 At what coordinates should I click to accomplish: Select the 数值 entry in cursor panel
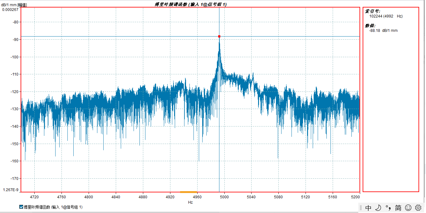tap(370, 26)
